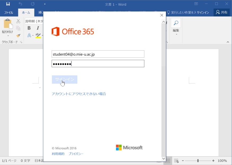232x165 pixels.
Task: Open Customize Quick Access Toolbar dropdown
Action: [45, 4]
